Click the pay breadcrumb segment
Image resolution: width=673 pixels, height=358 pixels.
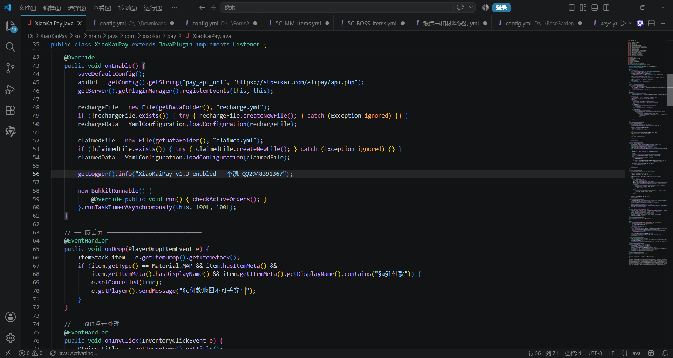[x=171, y=36]
